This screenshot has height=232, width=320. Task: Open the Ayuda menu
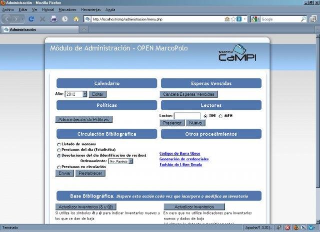pyautogui.click(x=110, y=9)
